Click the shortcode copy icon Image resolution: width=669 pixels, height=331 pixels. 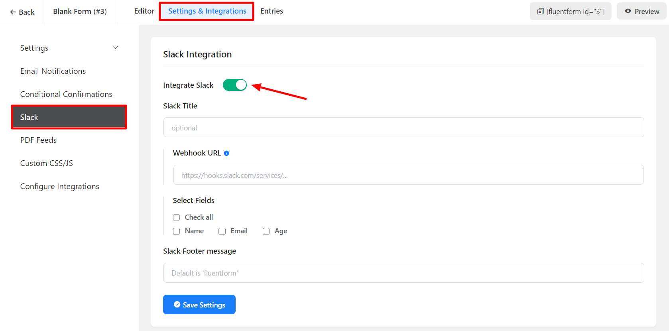pos(540,12)
